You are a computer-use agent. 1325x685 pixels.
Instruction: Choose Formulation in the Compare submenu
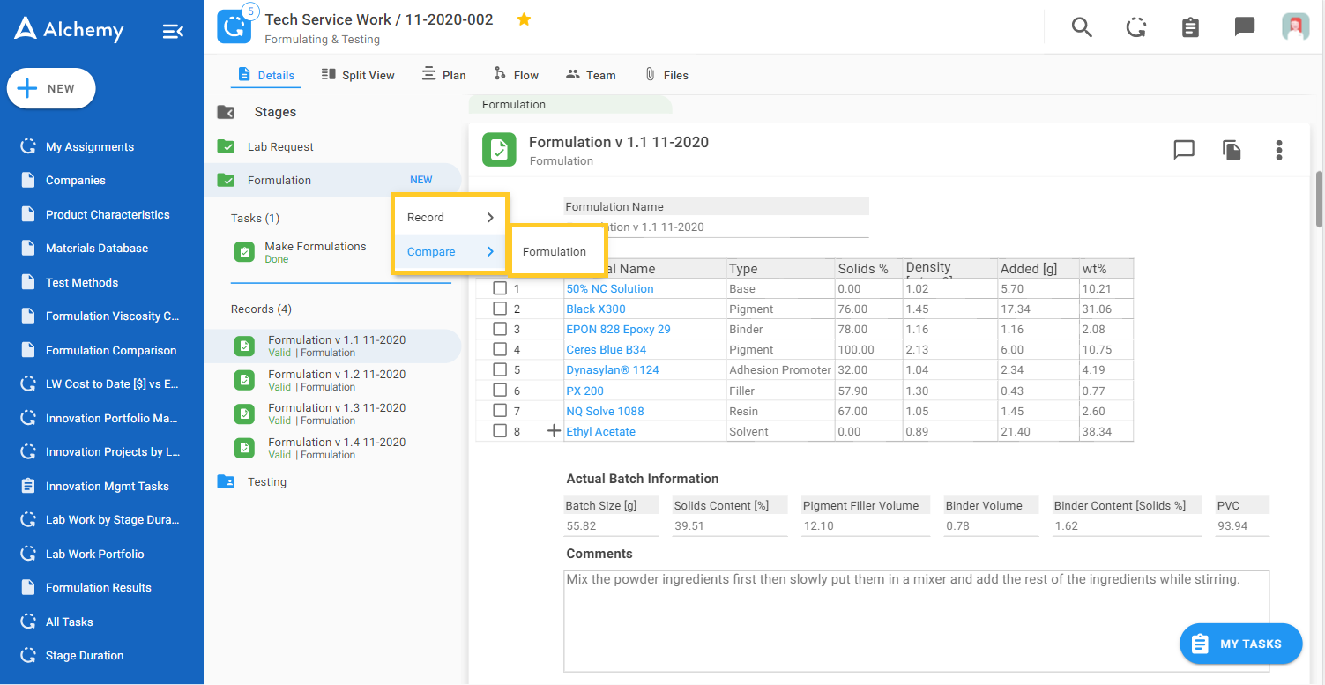tap(555, 251)
